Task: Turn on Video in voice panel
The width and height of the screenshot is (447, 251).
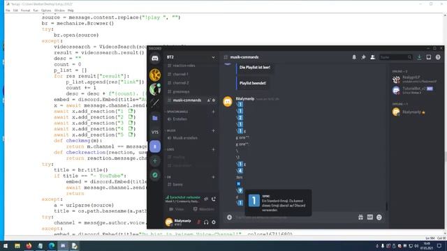Action: (177, 209)
